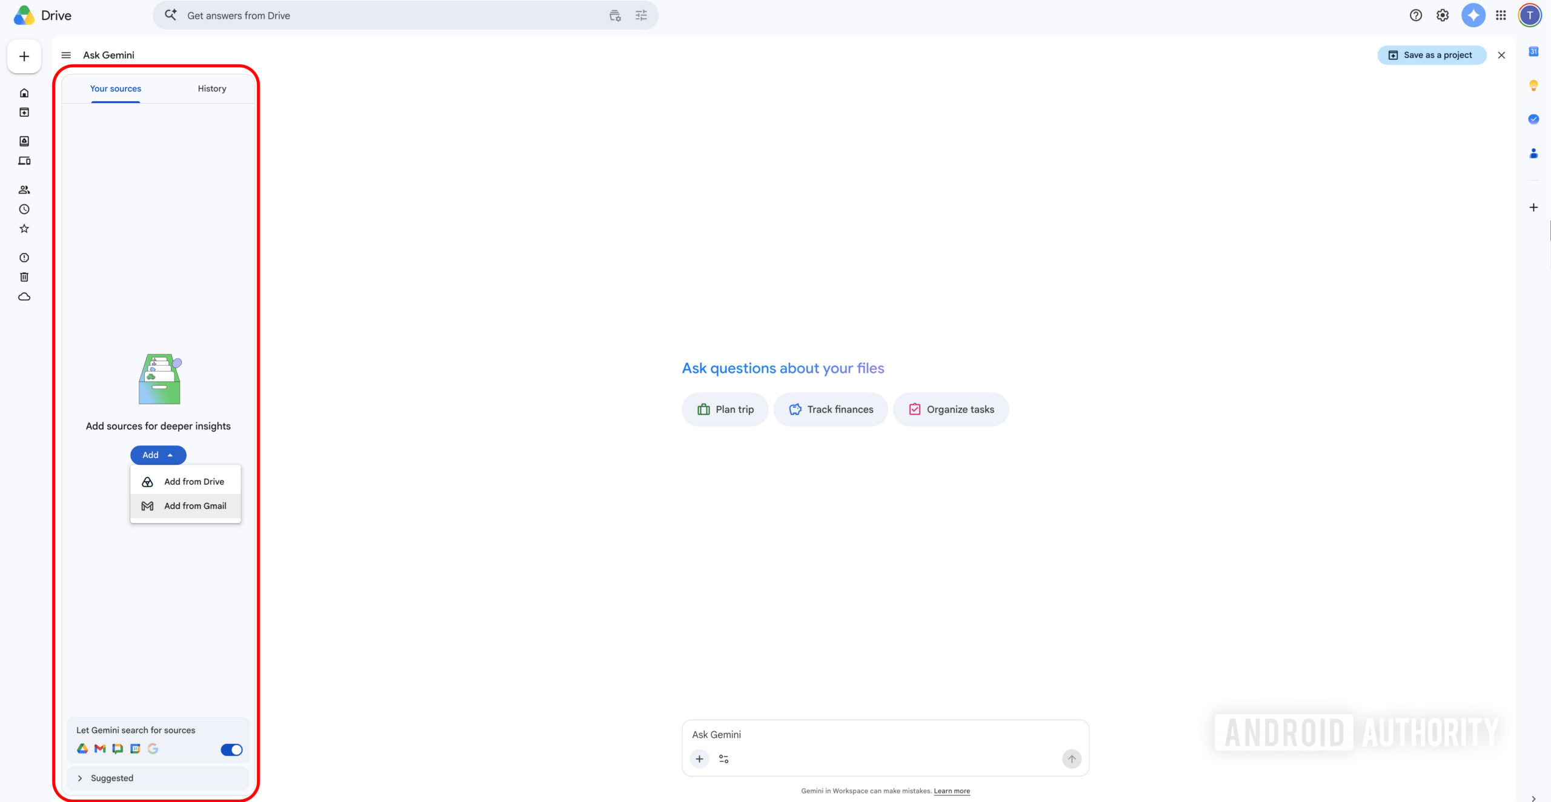Click the Ask Gemini prompt field
Image resolution: width=1551 pixels, height=802 pixels.
[x=885, y=735]
